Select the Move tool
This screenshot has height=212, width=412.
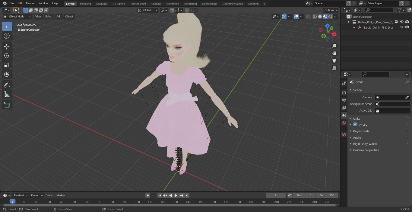coord(7,46)
